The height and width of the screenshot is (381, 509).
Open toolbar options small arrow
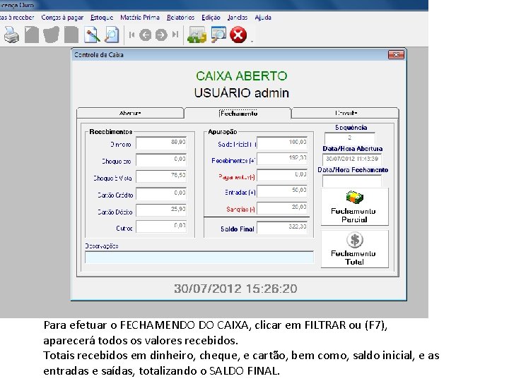coord(252,42)
